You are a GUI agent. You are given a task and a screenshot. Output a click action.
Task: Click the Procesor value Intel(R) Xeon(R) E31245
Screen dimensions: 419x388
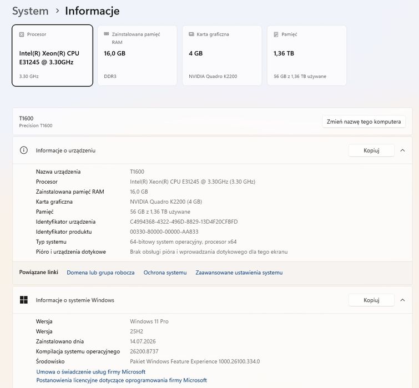pos(193,182)
